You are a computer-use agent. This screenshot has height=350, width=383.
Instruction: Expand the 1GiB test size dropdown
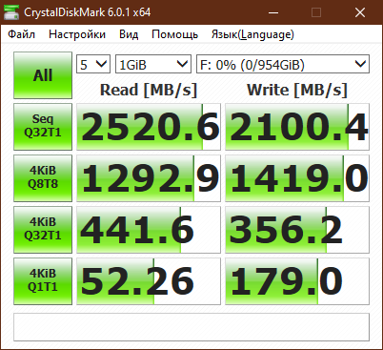click(x=153, y=64)
